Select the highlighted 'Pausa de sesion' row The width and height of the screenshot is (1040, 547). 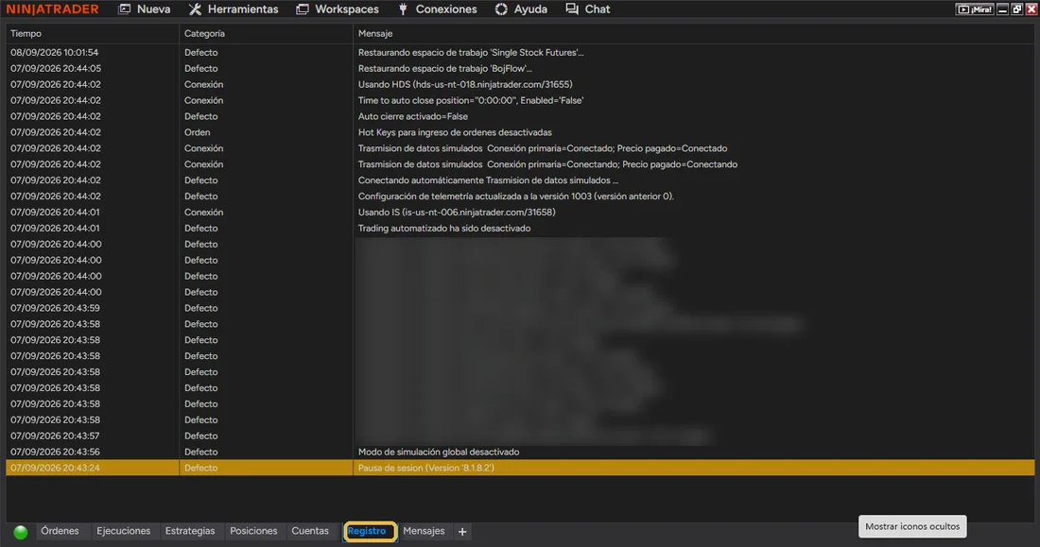point(520,468)
